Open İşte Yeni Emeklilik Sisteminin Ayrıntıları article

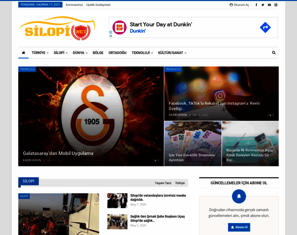tap(192, 157)
